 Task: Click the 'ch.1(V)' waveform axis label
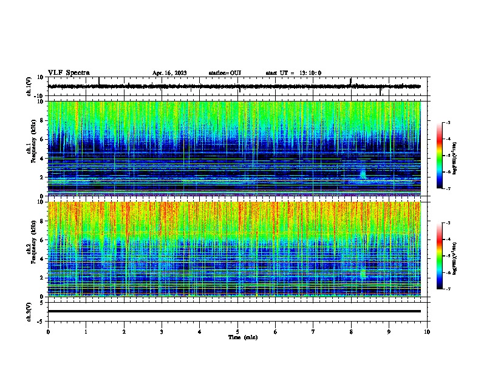coord(29,86)
